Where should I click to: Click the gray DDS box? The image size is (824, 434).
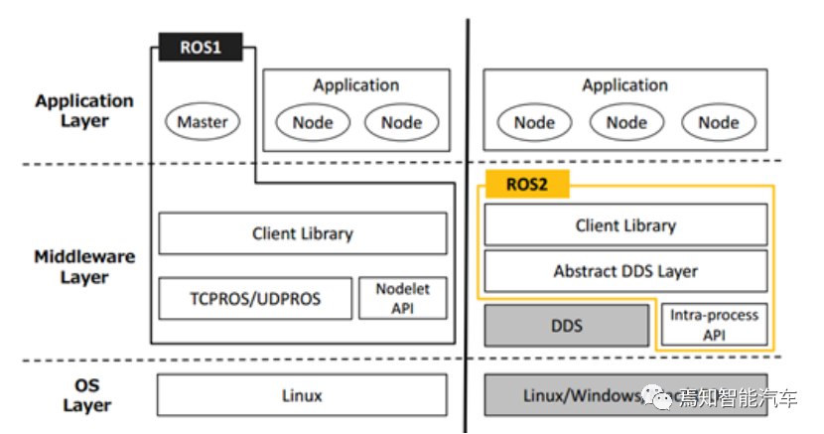coord(567,325)
